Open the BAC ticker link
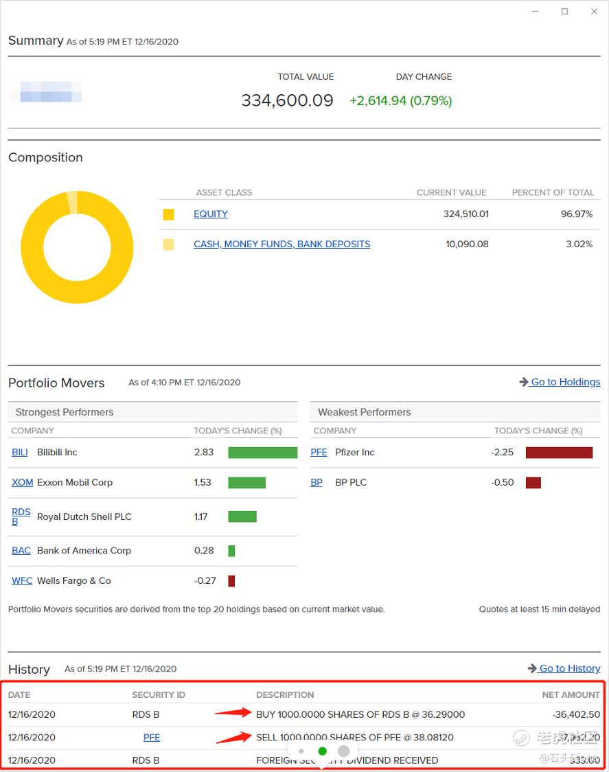Viewport: 609px width, 772px height. pyautogui.click(x=21, y=551)
